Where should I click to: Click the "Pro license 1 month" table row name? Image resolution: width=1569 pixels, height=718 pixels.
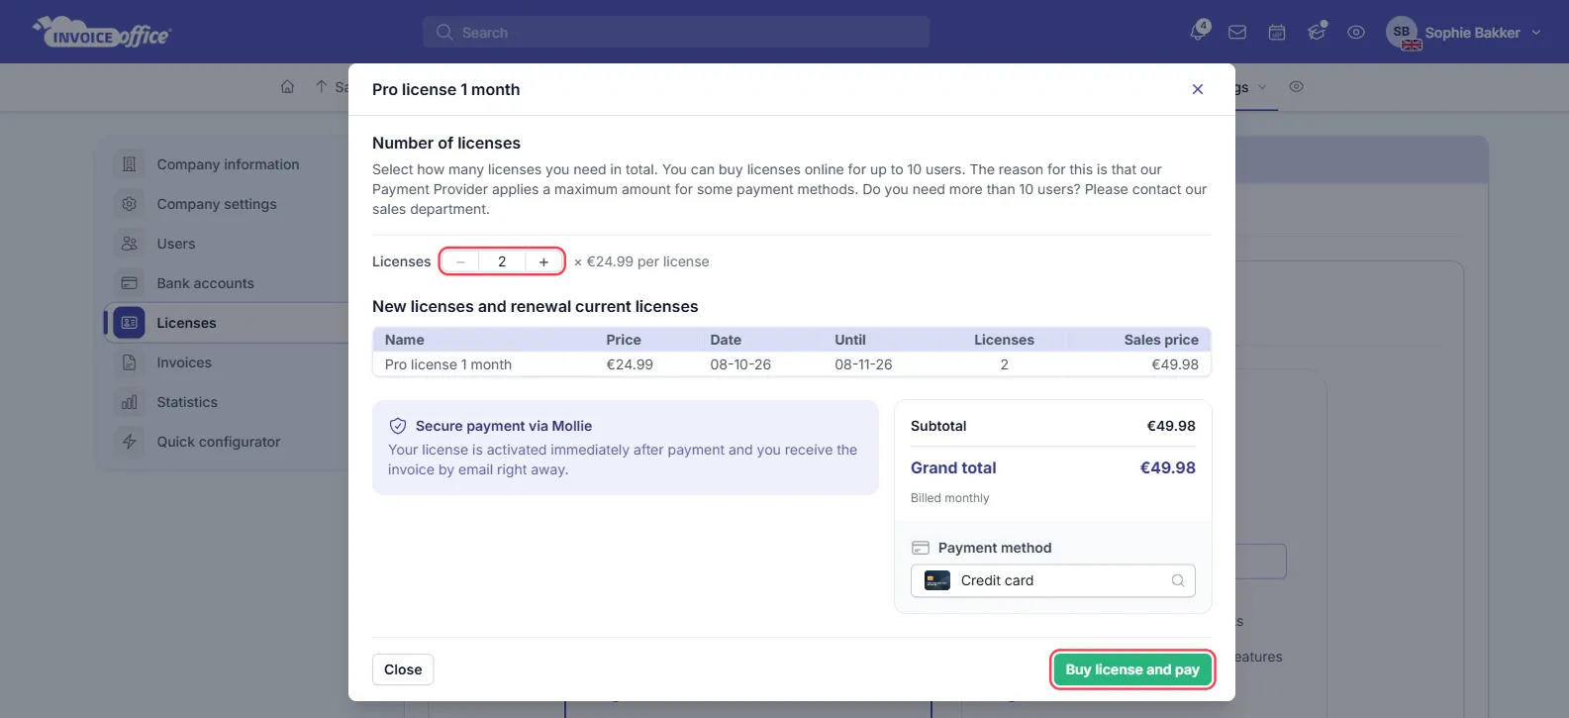448,364
